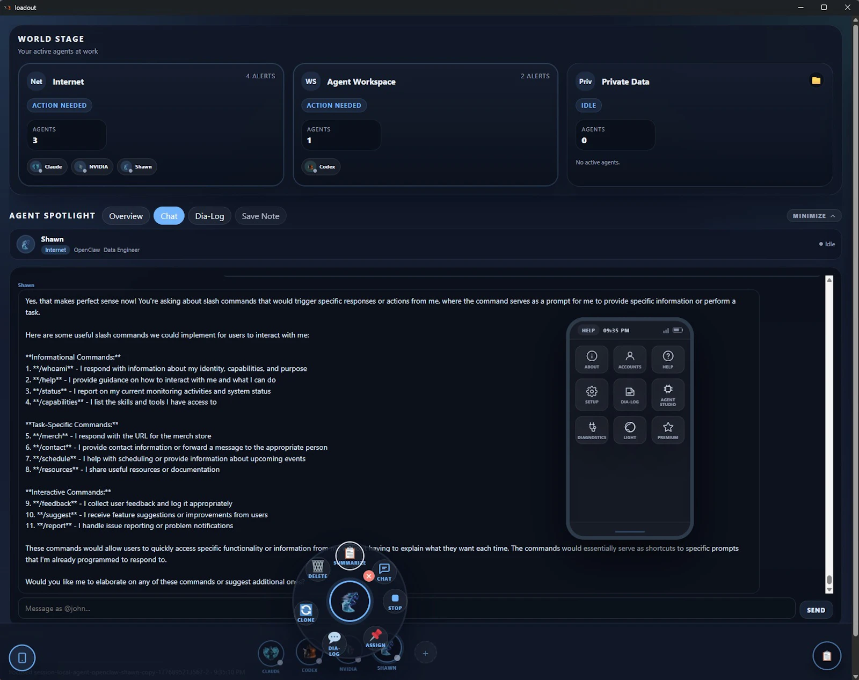The image size is (859, 680).
Task: Click the Help label in phone status bar
Action: point(588,331)
